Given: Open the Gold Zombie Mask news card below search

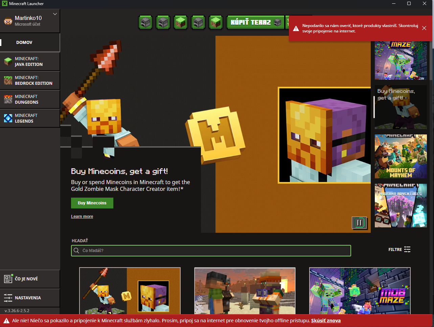Looking at the screenshot, I should tap(130, 291).
